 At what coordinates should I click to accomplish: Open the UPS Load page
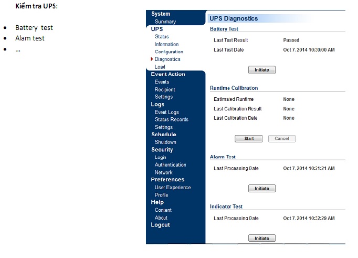point(160,67)
